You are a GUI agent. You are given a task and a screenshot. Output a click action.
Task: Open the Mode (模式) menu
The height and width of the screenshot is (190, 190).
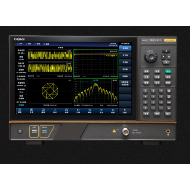28,44
